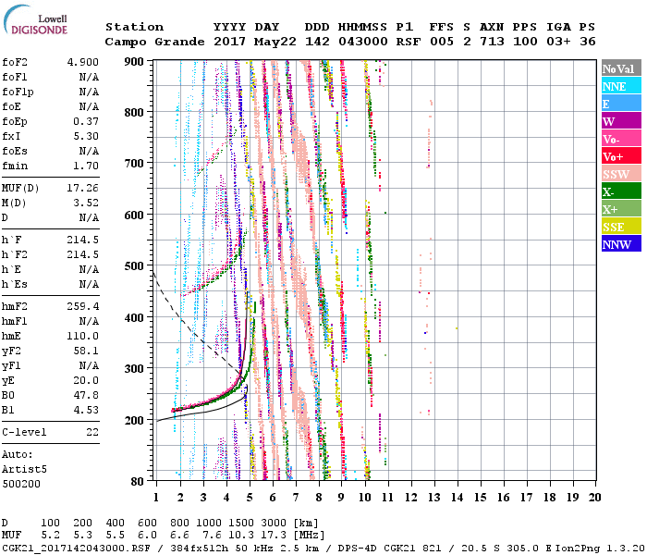Click the file name CGK21_2017142043000.RSF
This screenshot has width=647, height=555.
click(x=76, y=549)
